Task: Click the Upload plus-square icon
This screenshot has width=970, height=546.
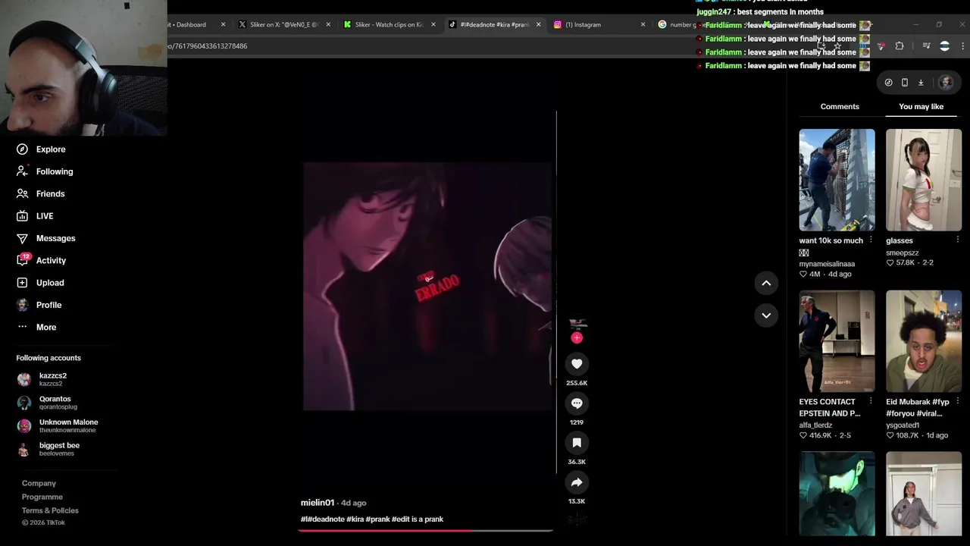Action: tap(22, 283)
